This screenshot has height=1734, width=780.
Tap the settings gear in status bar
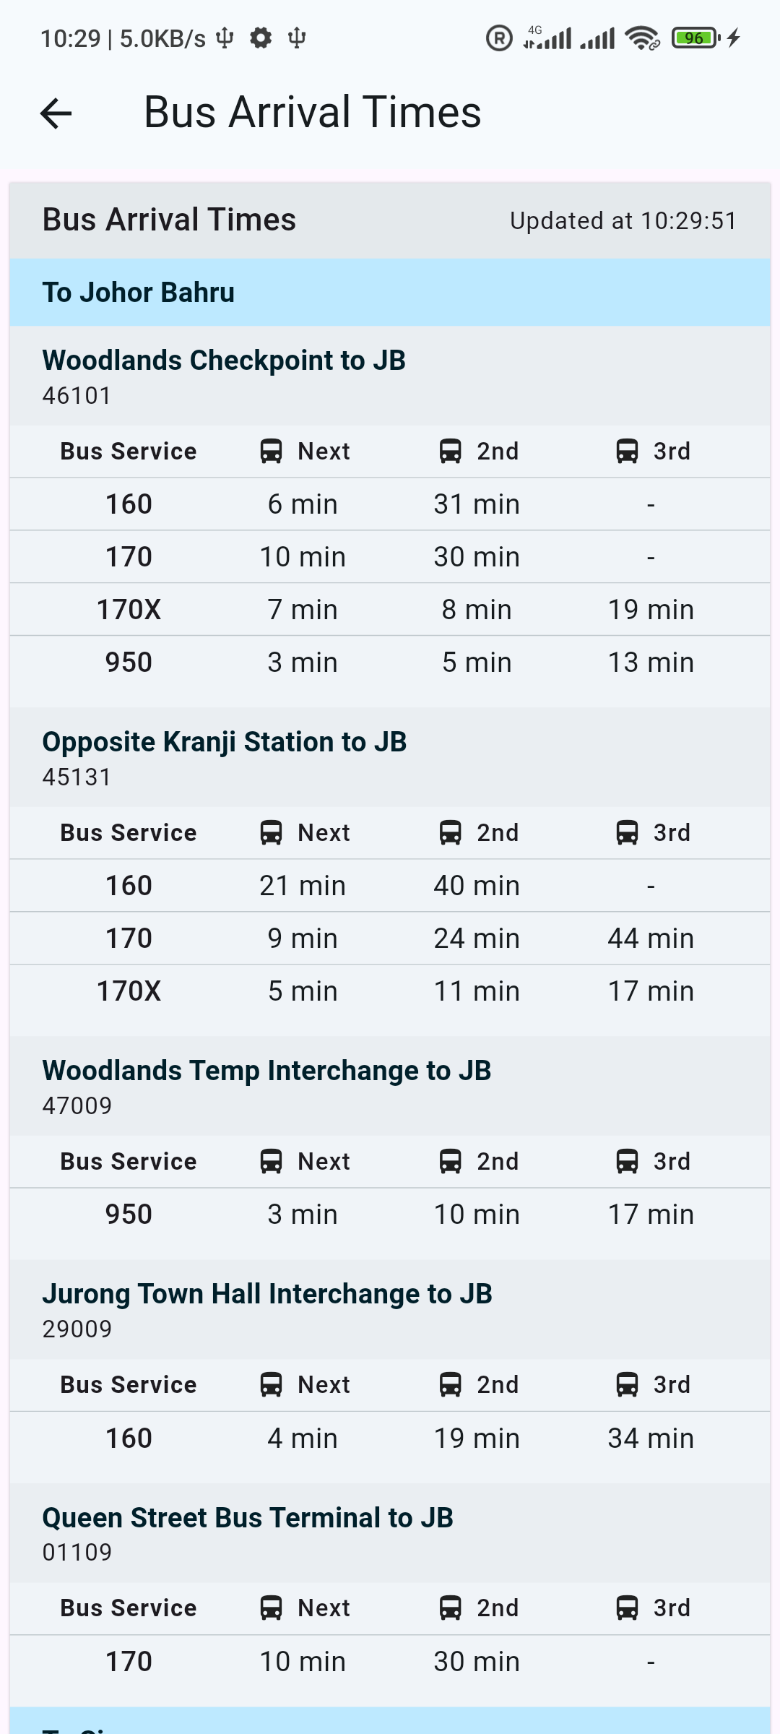click(x=261, y=38)
